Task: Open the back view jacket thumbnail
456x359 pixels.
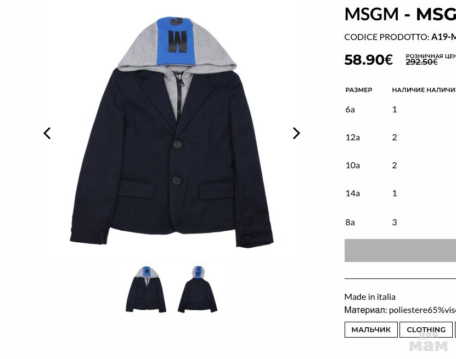Action: 198,289
